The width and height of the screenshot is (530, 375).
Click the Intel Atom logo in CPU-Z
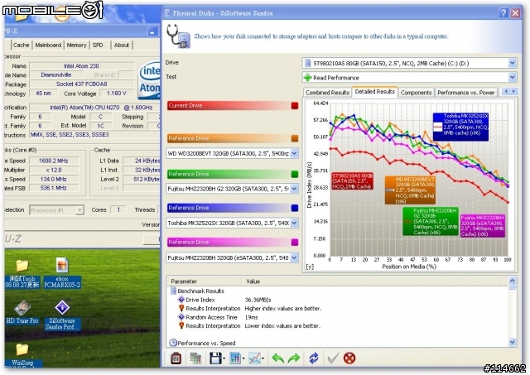(149, 79)
